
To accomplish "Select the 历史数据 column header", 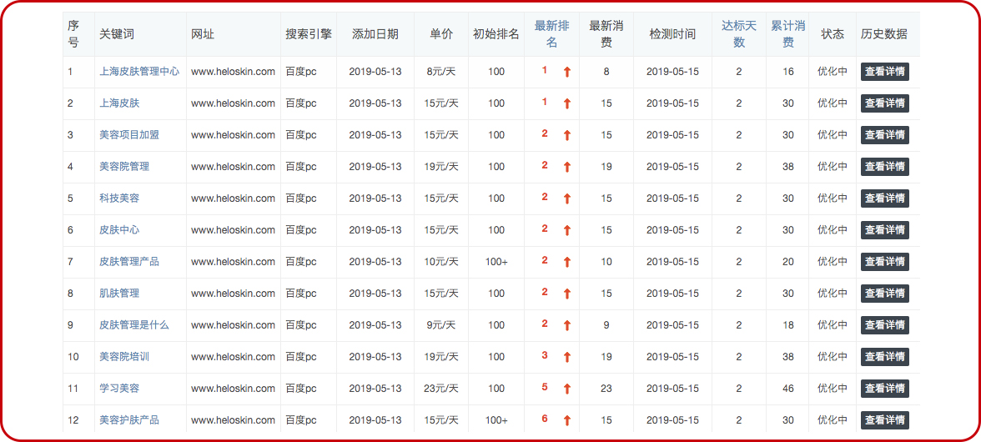I will click(883, 34).
